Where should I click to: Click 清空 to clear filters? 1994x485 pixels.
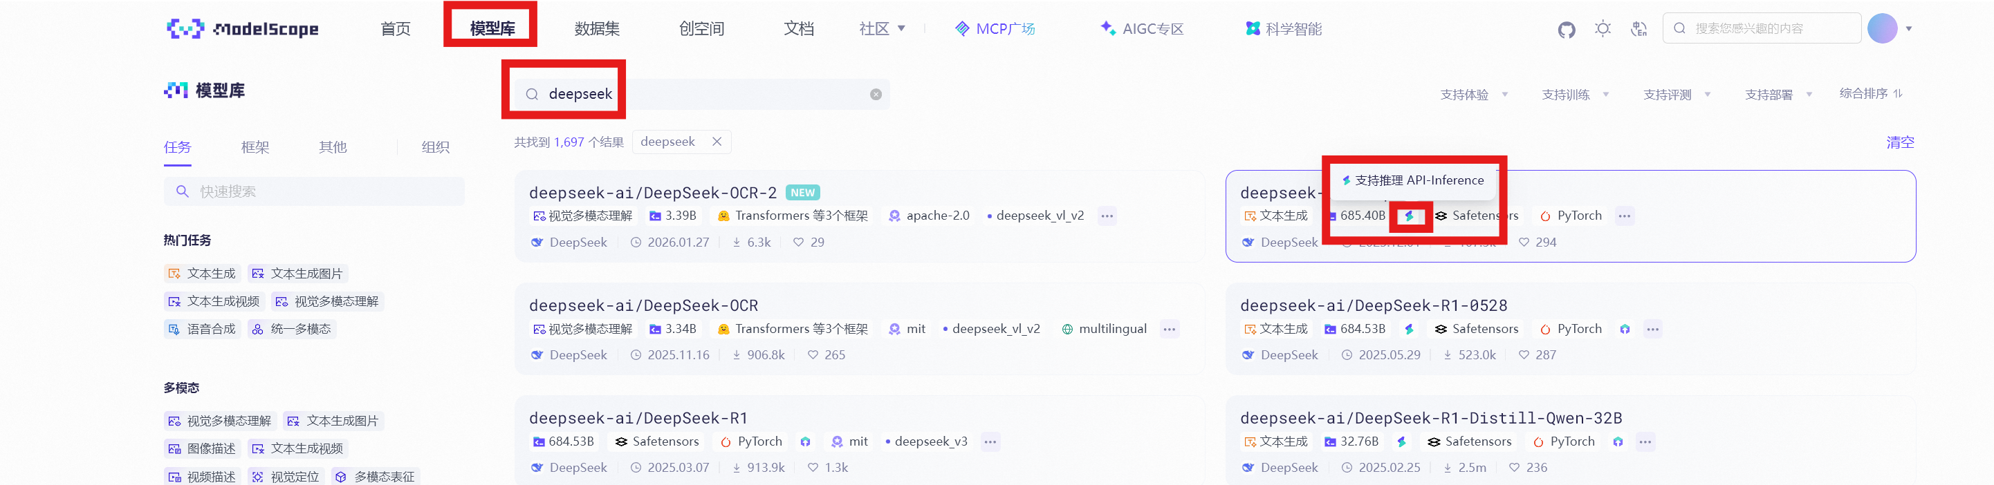(1899, 142)
